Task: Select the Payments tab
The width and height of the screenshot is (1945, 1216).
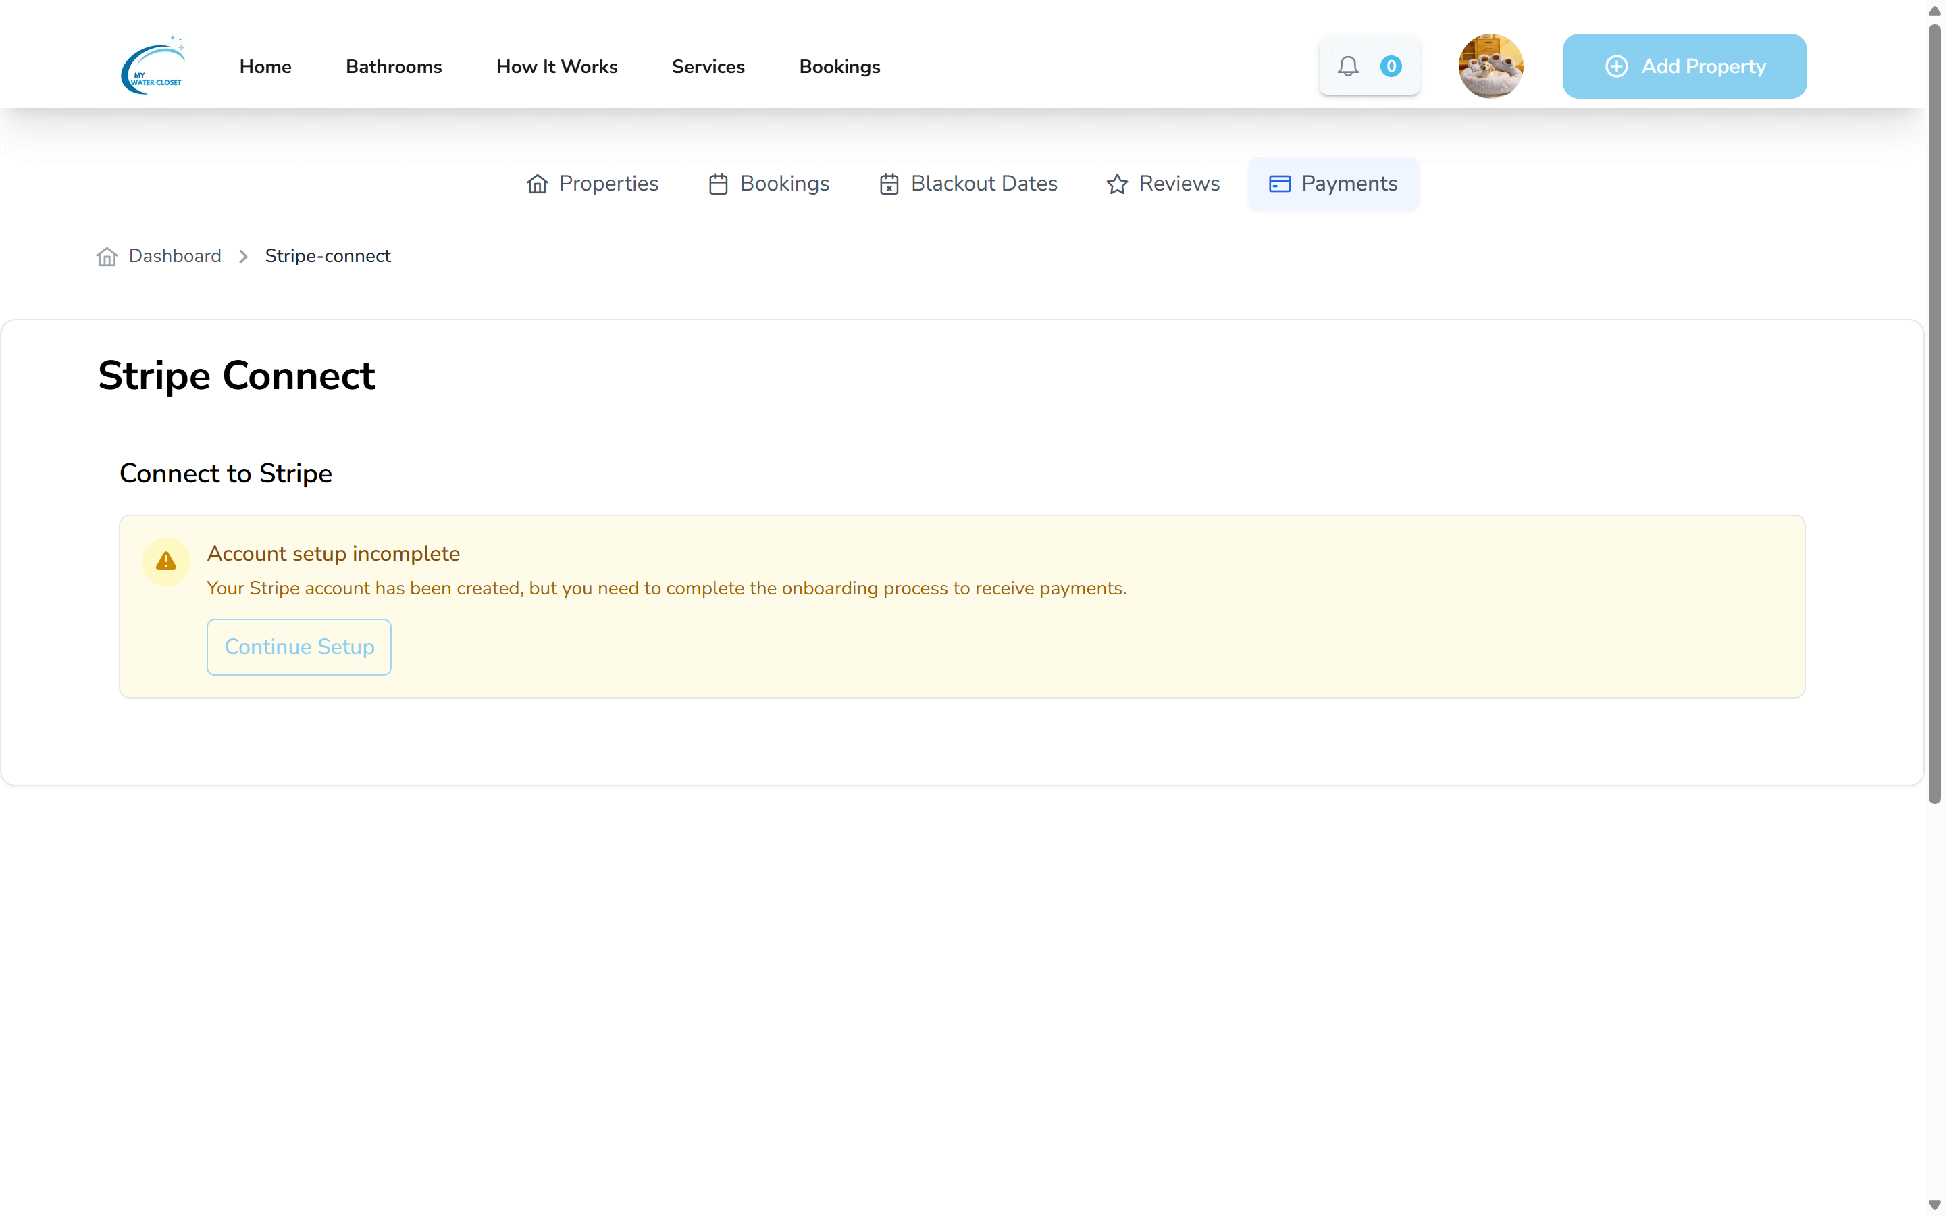Action: click(x=1333, y=184)
